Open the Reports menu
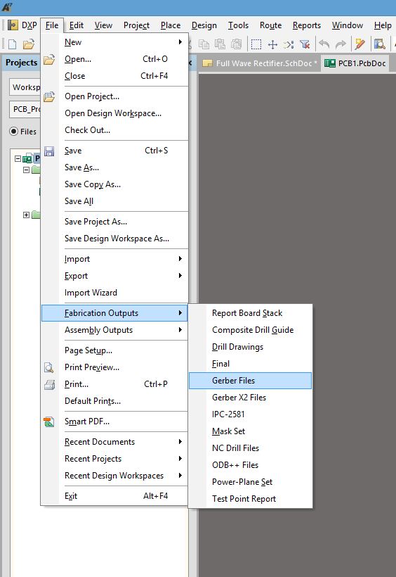The image size is (396, 577). (x=307, y=25)
